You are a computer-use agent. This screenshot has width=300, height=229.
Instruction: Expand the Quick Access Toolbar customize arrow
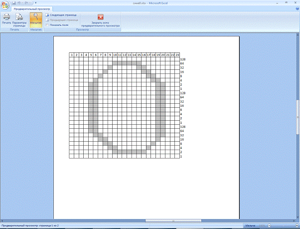(x=35, y=2)
